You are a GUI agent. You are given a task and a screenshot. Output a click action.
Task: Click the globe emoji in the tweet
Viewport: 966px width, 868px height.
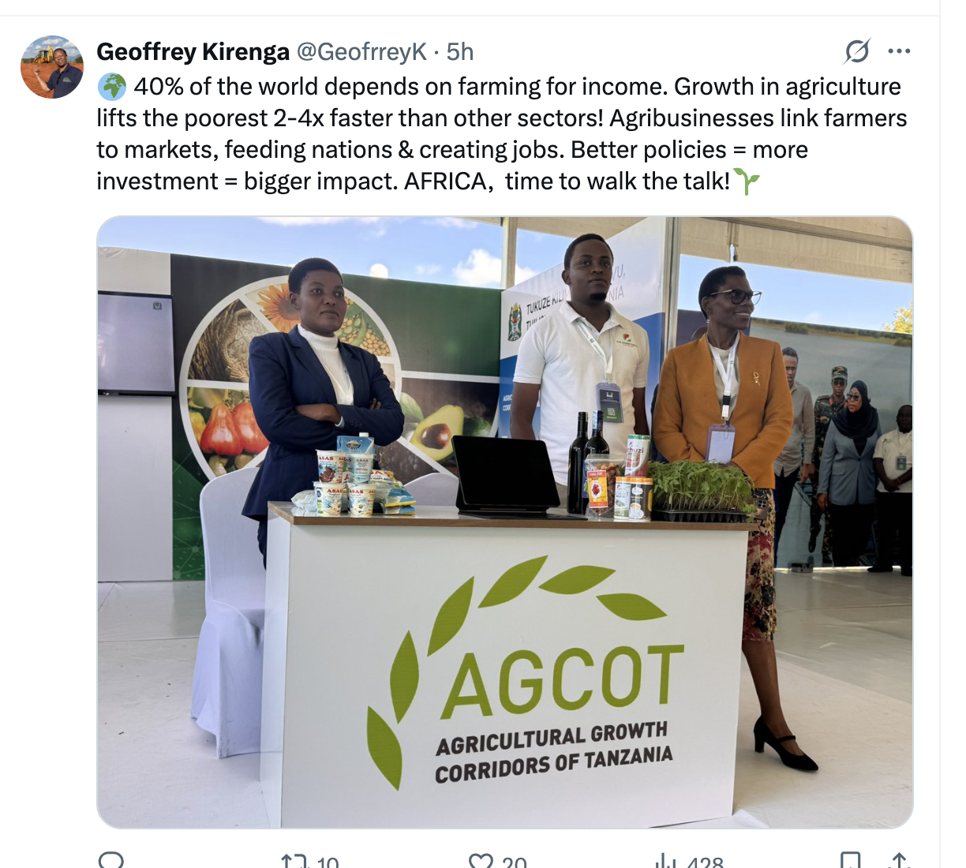tap(112, 87)
